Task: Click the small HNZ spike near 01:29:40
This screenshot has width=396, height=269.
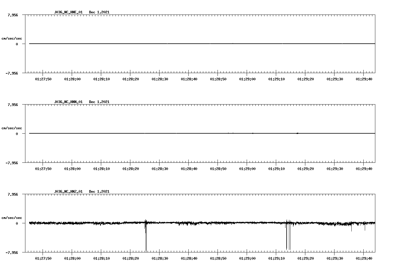Action: click(365, 226)
